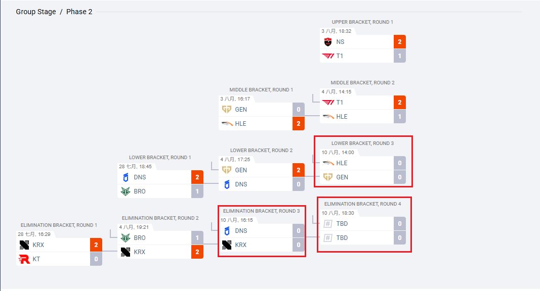The width and height of the screenshot is (540, 291).
Task: Click the GEN logo in Middle Bracket Round 1
Action: [x=227, y=110]
